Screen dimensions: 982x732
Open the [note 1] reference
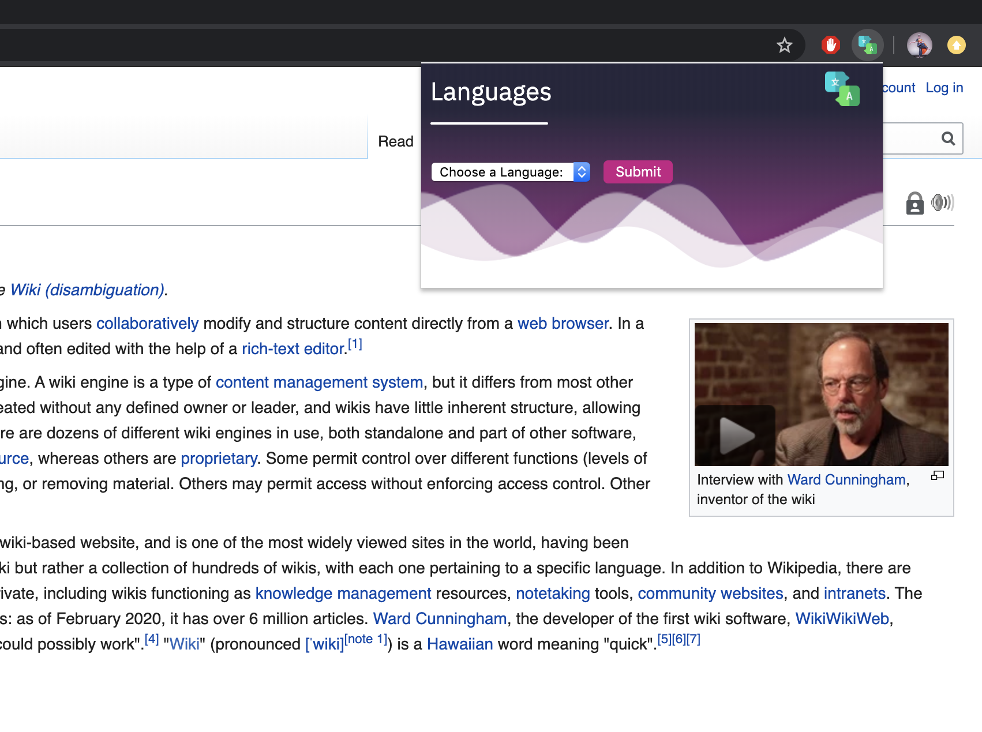pos(366,639)
